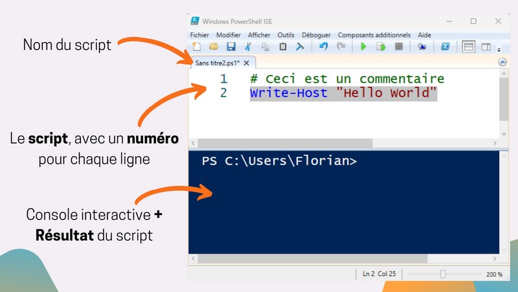Screen dimensions: 518x292
Task: Open a script file with folder icon
Action: click(214, 47)
